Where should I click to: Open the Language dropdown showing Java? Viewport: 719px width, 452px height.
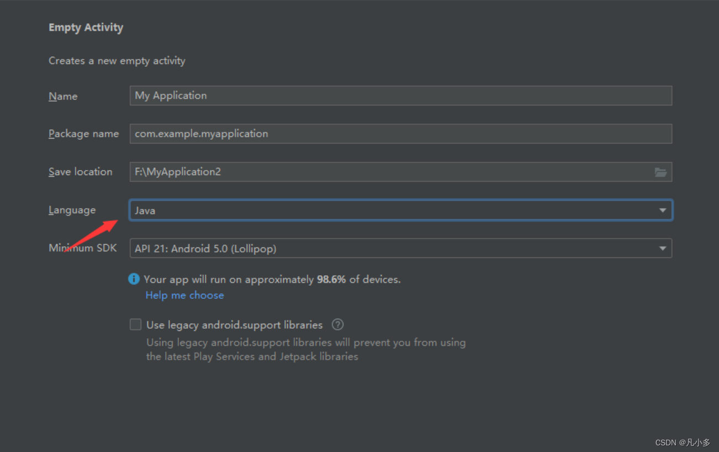401,210
